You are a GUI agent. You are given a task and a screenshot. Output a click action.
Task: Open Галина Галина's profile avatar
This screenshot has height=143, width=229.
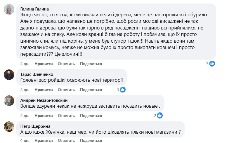[9, 10]
